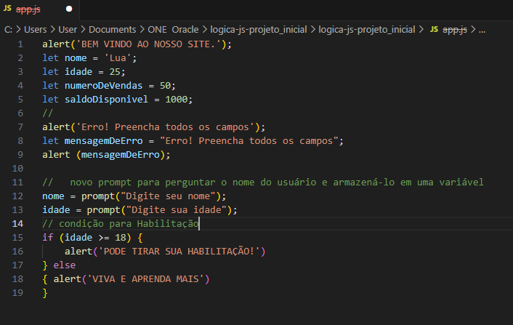Click the 'BEM VINDO AO NOSSO SITE.' string
Screen dimensions: 513x325
148,44
